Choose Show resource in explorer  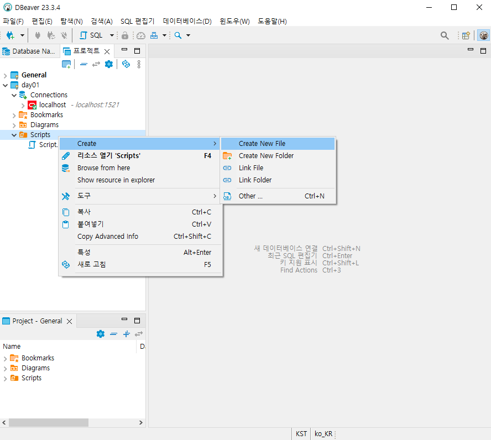140,180
